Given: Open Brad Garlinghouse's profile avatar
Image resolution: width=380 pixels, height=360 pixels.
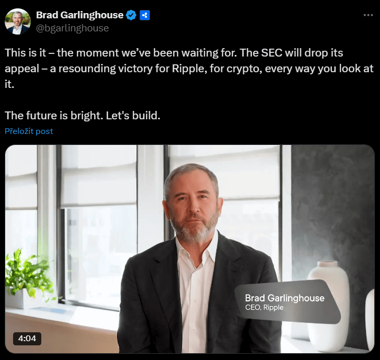Looking at the screenshot, I should [17, 21].
